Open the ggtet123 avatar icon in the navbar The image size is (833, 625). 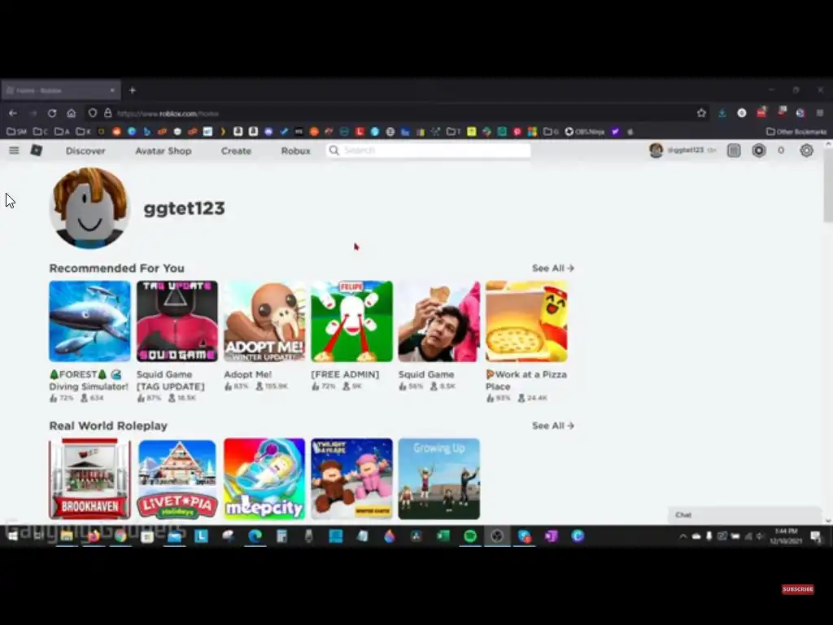point(656,151)
